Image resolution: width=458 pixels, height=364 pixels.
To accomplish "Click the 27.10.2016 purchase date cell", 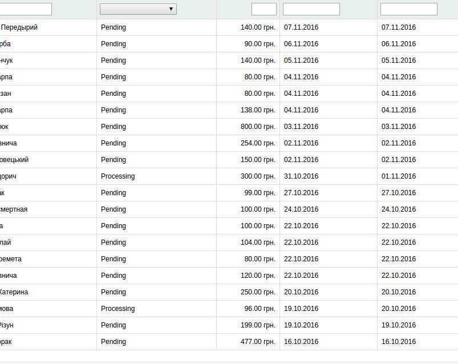I will [x=301, y=193].
